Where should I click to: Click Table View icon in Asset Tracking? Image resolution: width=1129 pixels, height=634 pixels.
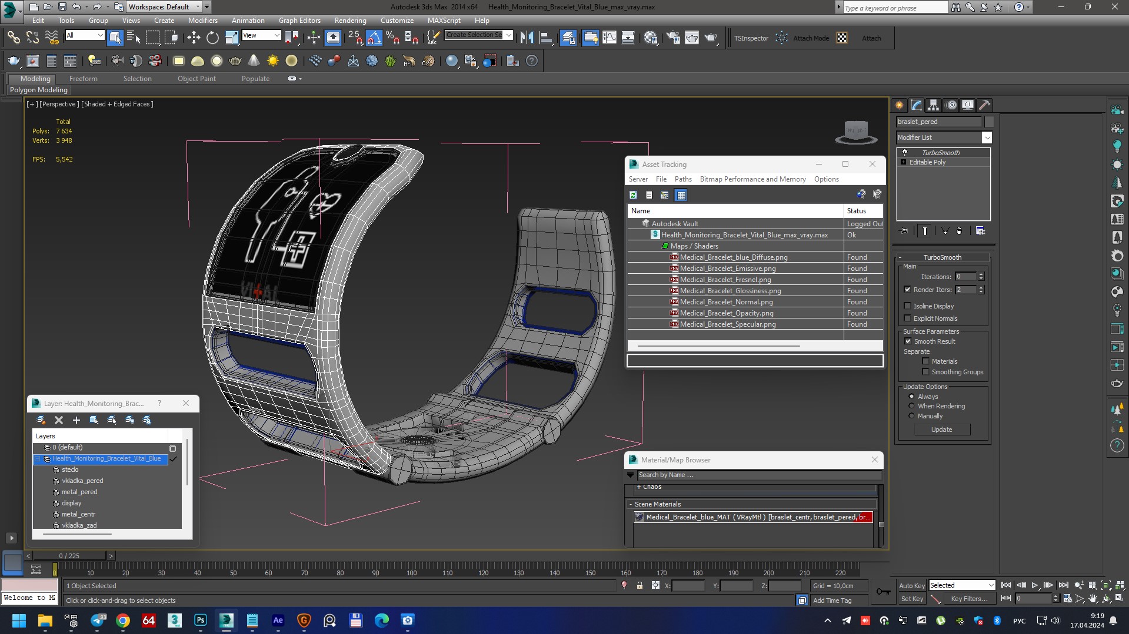[x=681, y=195]
